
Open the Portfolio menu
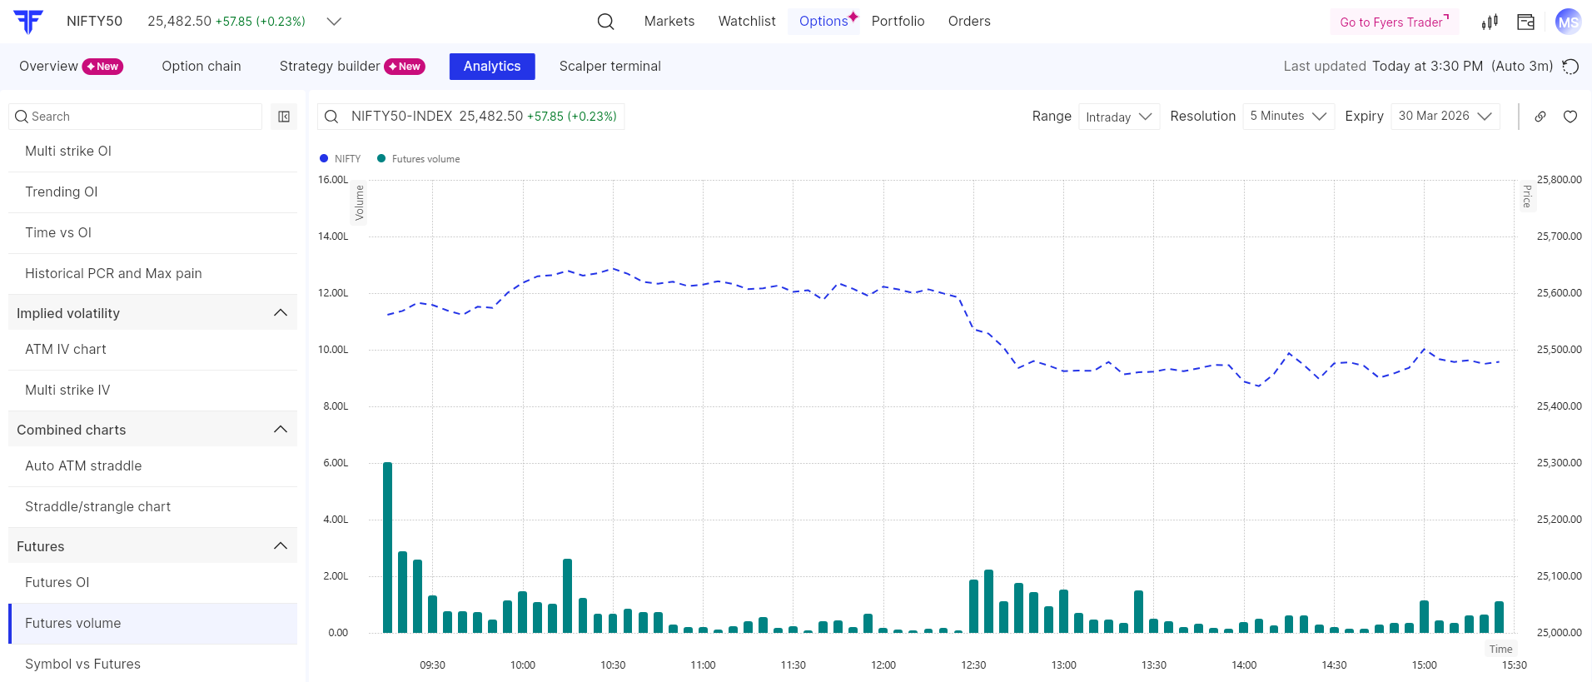coord(898,22)
